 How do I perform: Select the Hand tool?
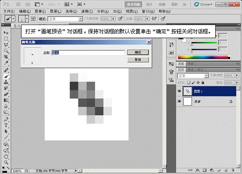click(x=6, y=156)
